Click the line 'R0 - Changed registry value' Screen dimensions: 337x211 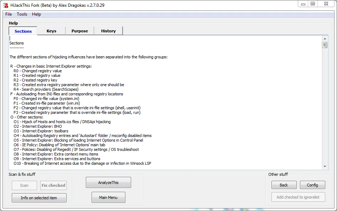coord(38,71)
